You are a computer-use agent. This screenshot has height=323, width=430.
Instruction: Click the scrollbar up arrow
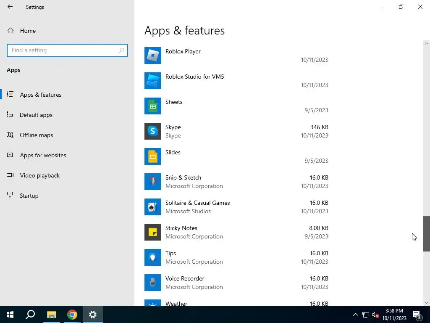[x=427, y=44]
